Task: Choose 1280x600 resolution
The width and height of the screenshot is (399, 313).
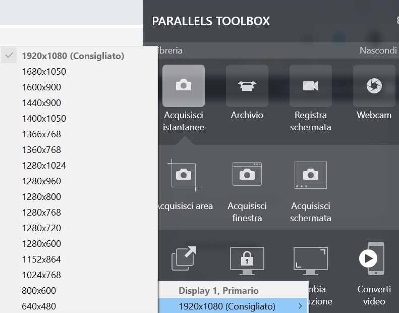Action: (x=79, y=244)
